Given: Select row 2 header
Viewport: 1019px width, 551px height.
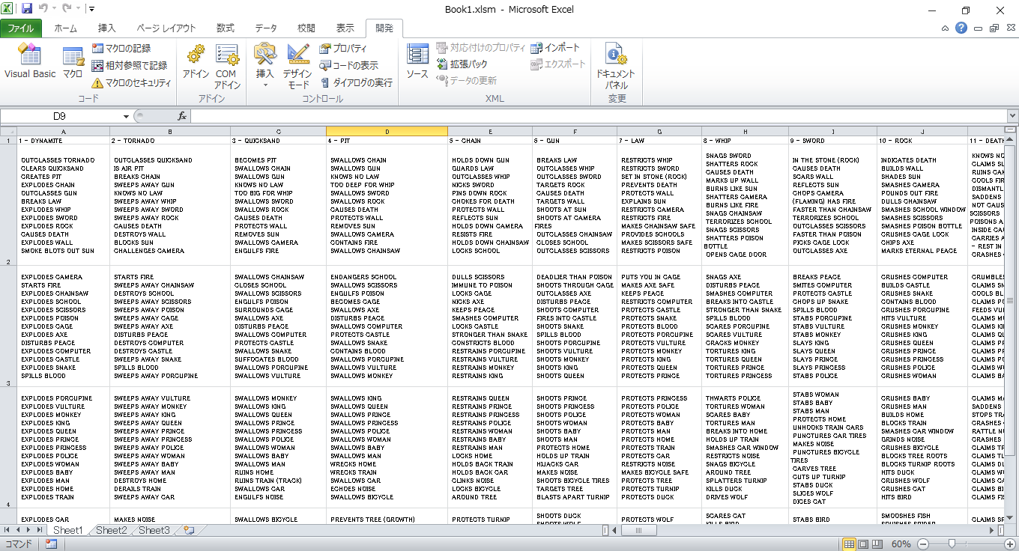Looking at the screenshot, I should click(9, 204).
